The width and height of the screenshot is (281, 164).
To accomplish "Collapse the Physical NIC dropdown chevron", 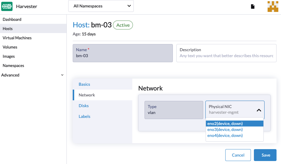I will coord(259,110).
